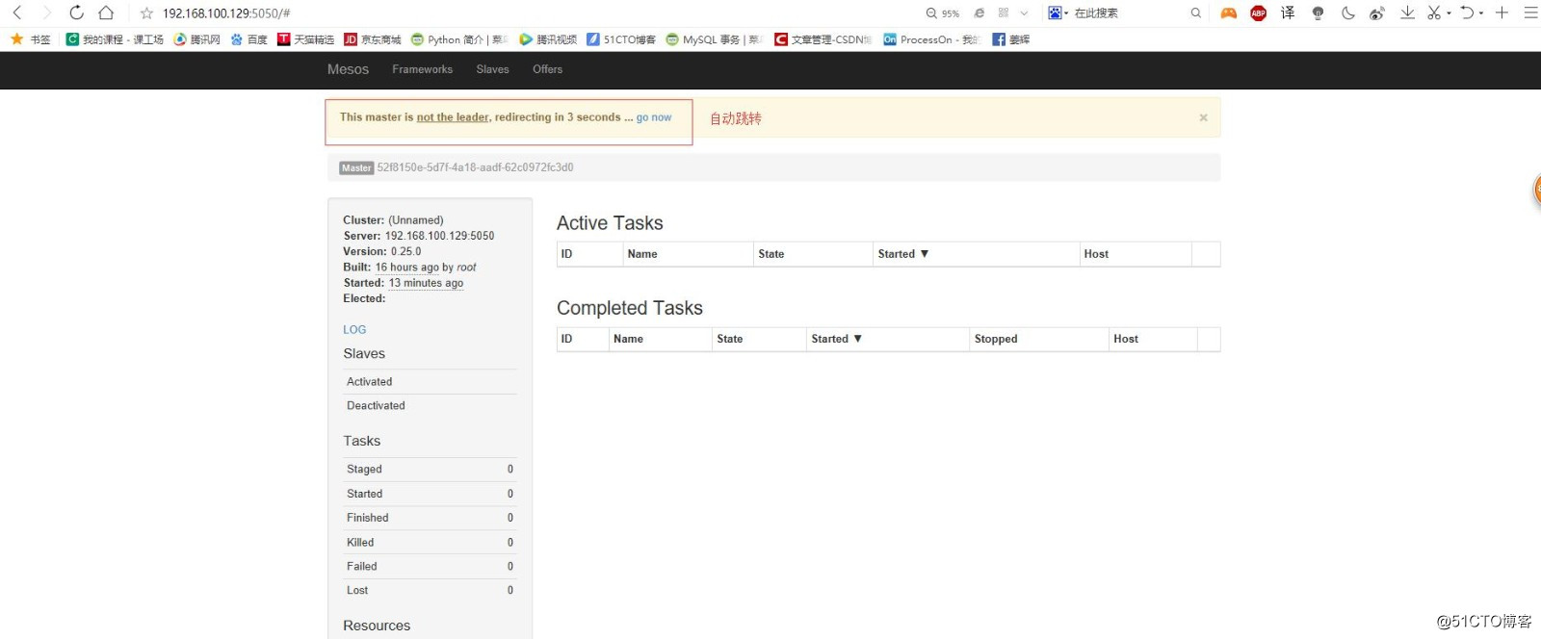Open the Slaves navigation tab
Viewport: 1541px width, 639px height.
pos(492,69)
